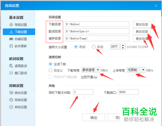162x126 pixels.
Task: Choose the 全速下载 radio option
Action: [51, 64]
